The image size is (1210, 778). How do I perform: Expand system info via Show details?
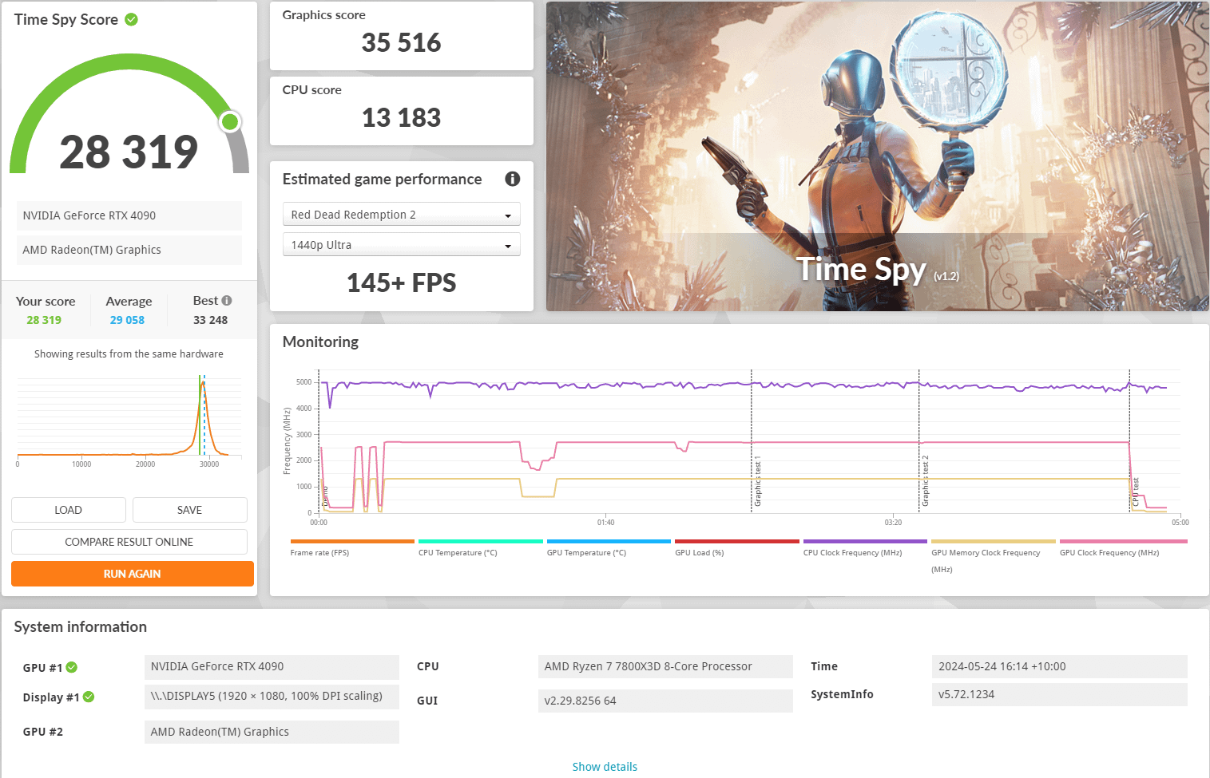click(x=605, y=767)
